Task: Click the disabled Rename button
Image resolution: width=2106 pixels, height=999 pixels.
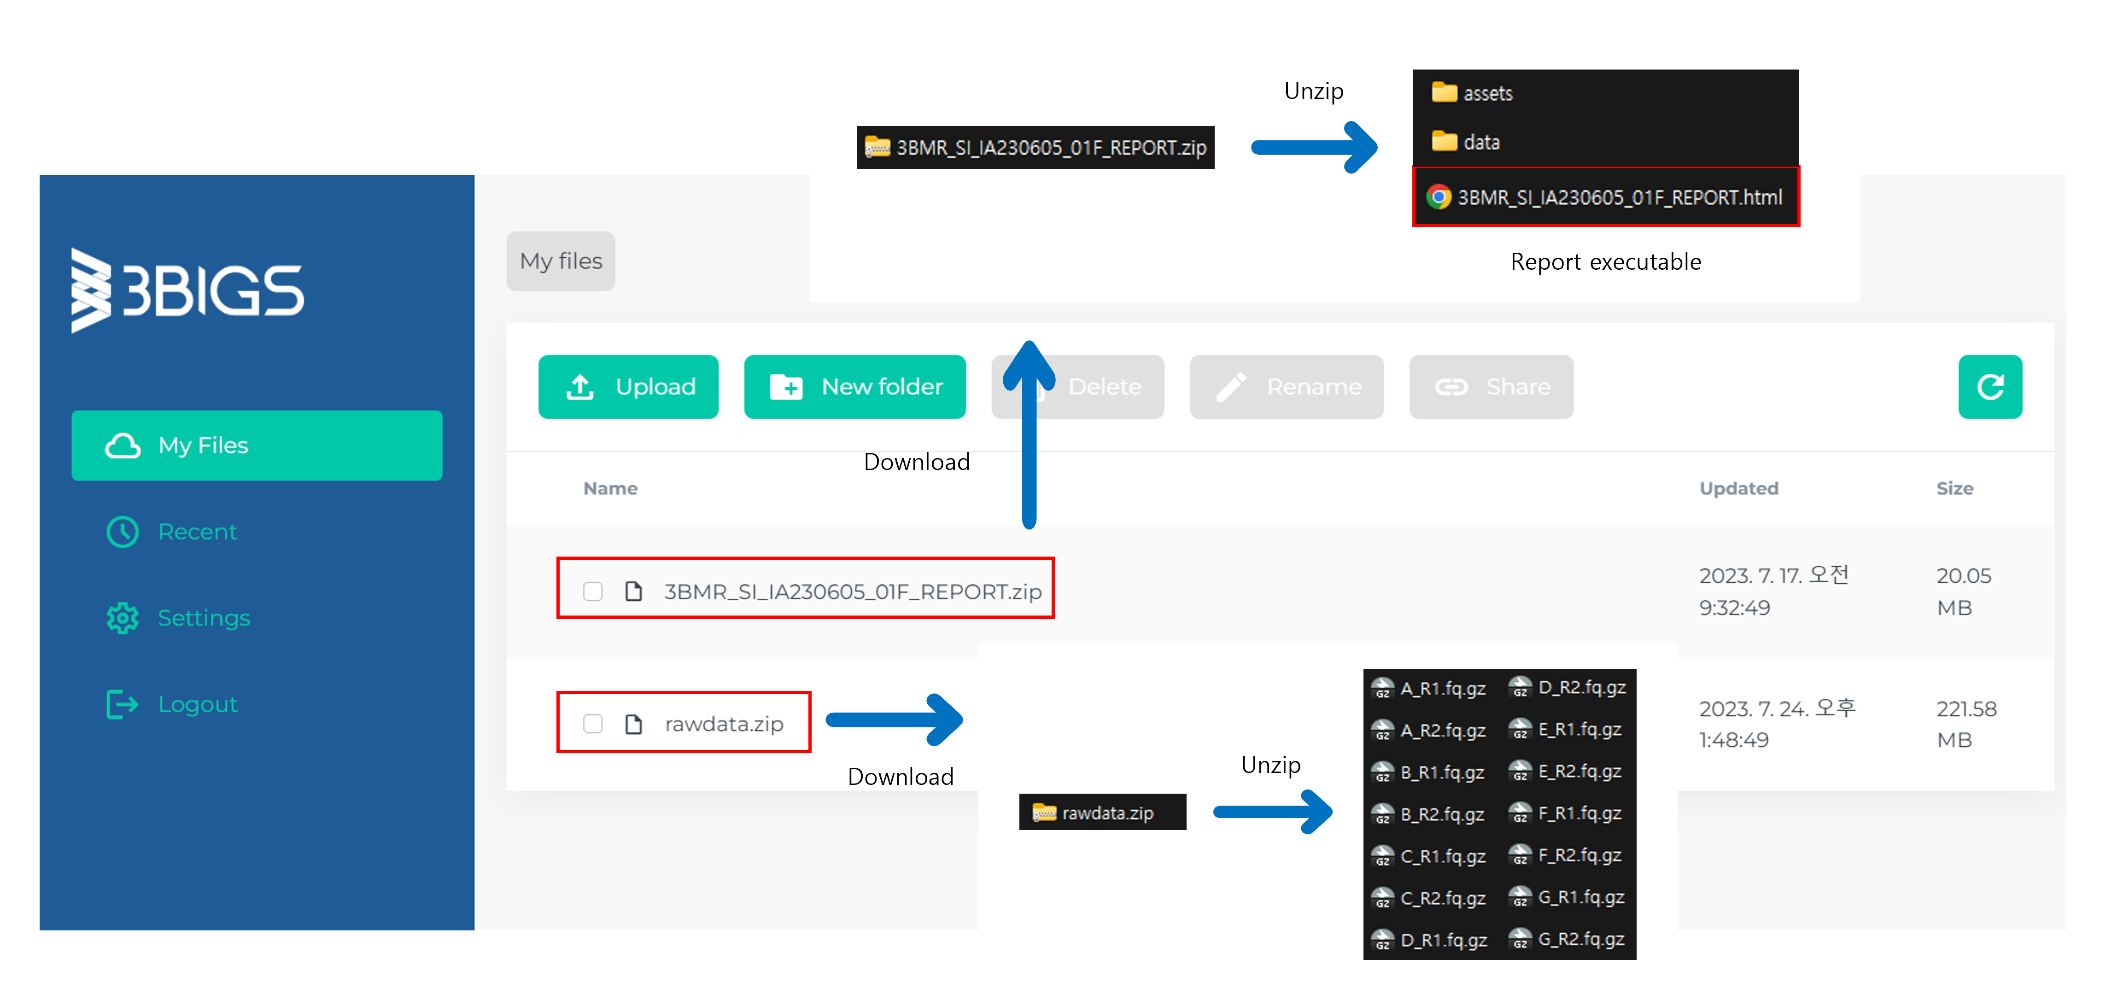Action: coord(1286,386)
